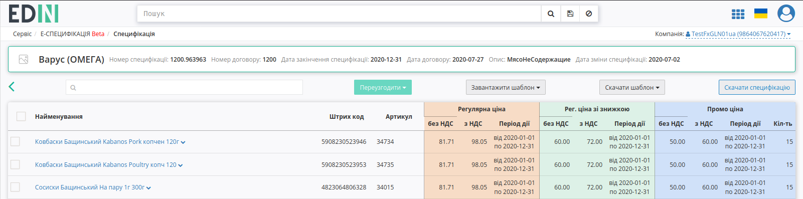
Task: Click article number 34015
Action: (x=385, y=187)
